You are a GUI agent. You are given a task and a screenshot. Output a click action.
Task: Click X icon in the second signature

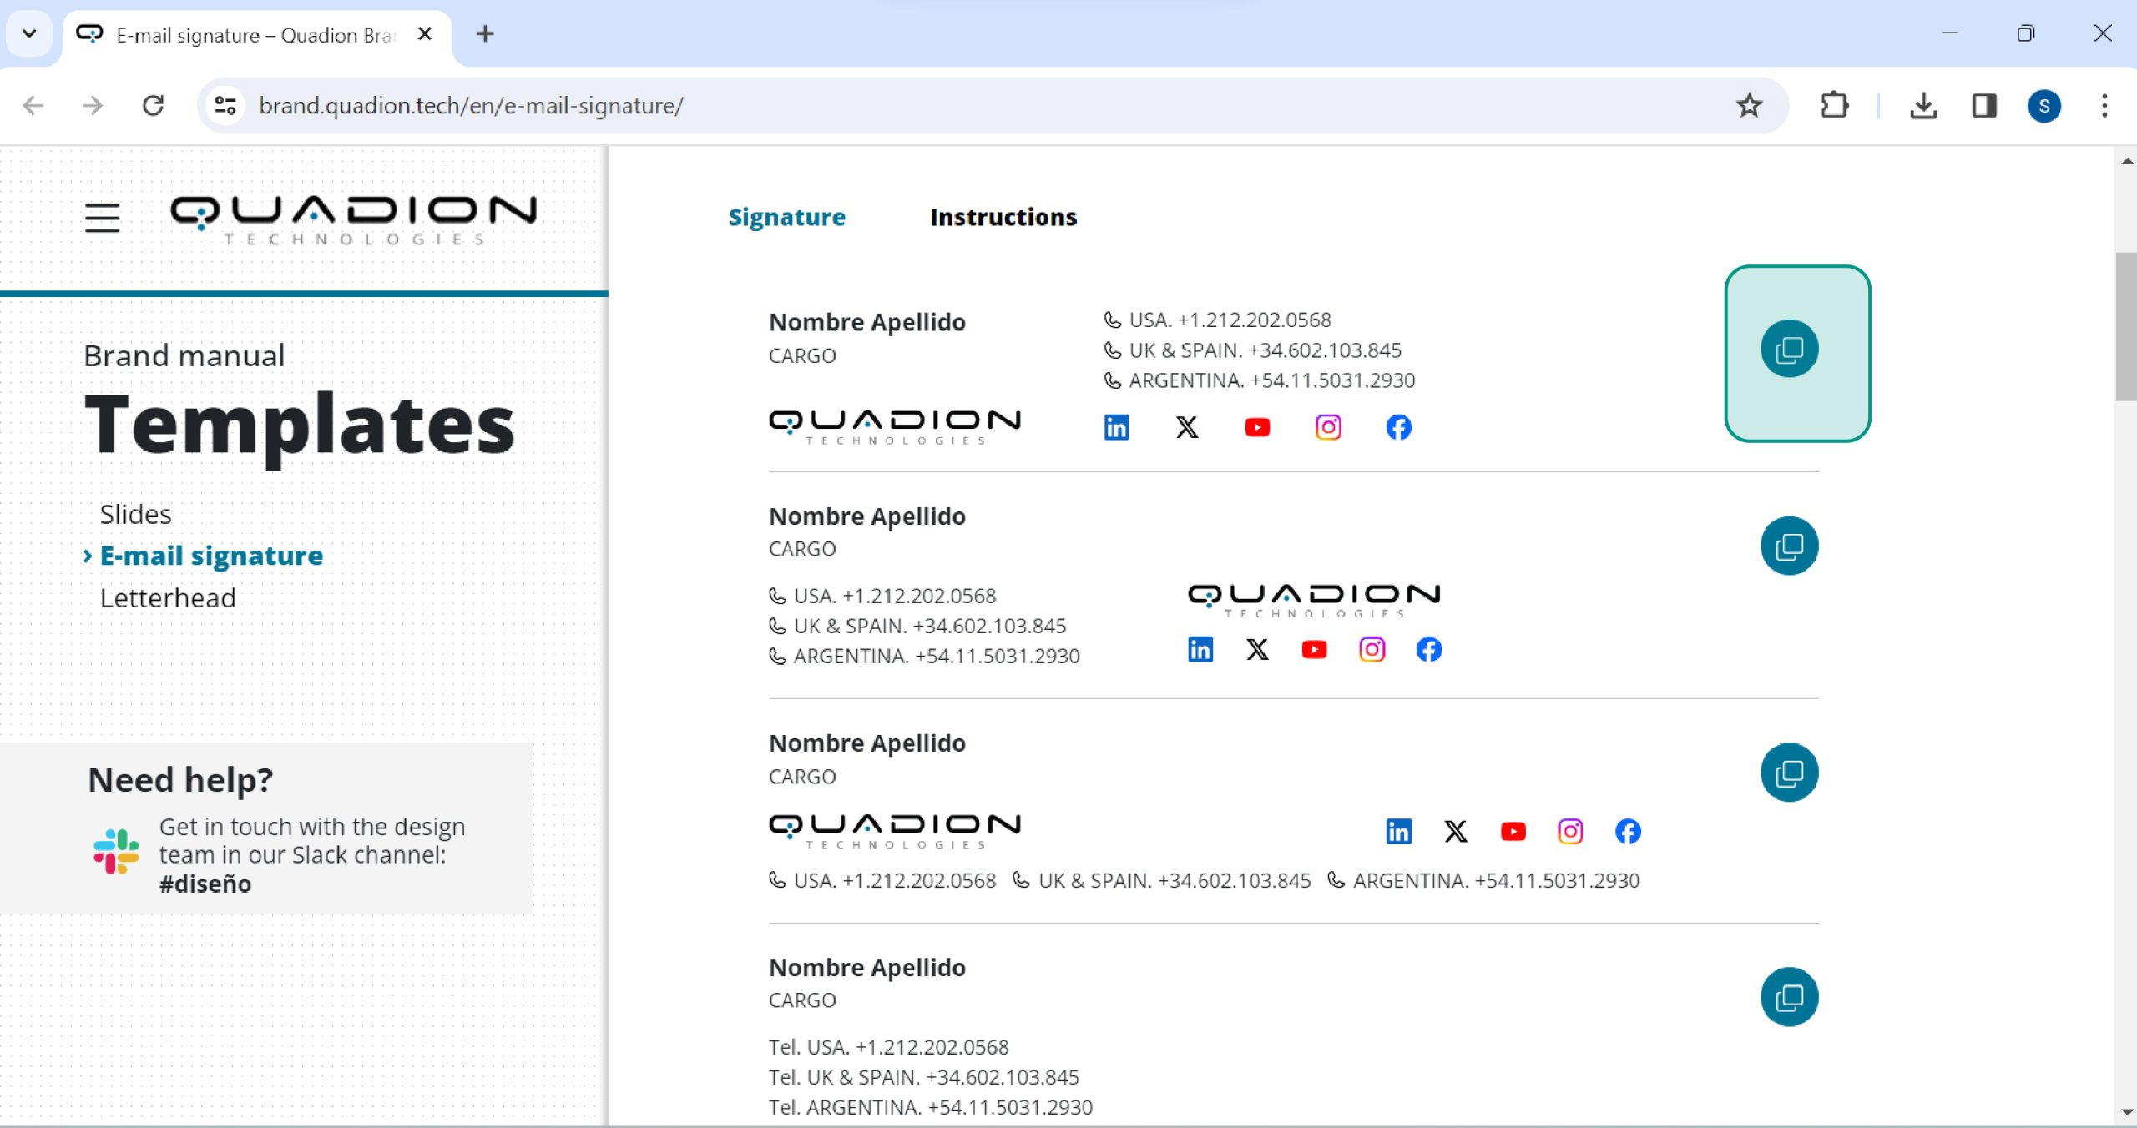click(1257, 649)
